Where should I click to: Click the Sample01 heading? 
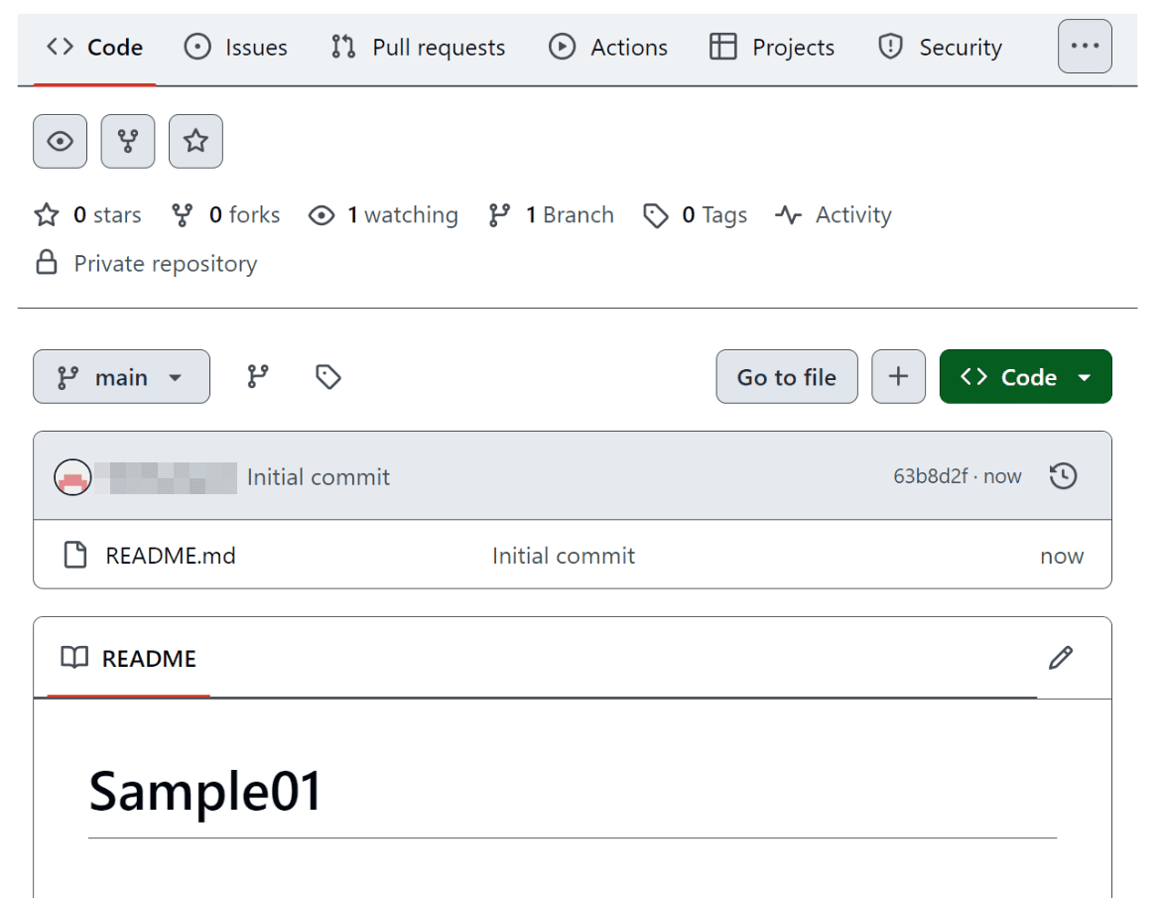click(x=204, y=791)
